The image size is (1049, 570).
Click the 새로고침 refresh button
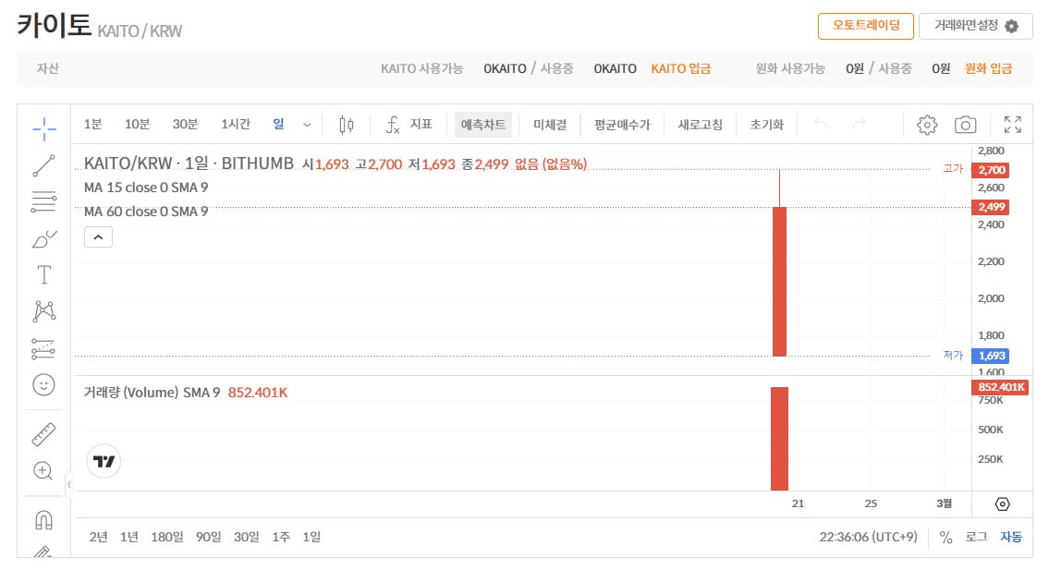tap(700, 125)
